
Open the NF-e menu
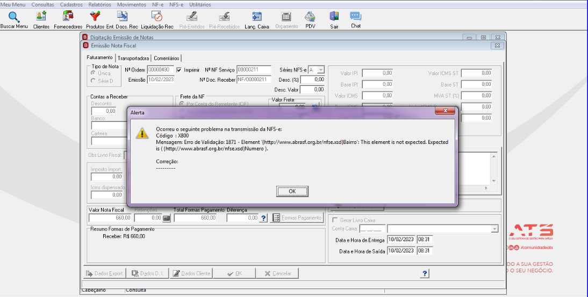click(x=158, y=4)
